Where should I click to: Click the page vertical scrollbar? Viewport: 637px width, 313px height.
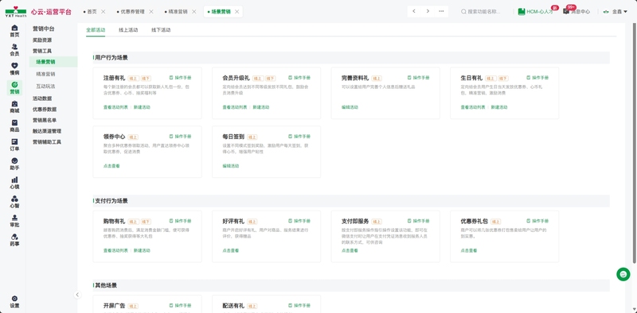(635, 143)
